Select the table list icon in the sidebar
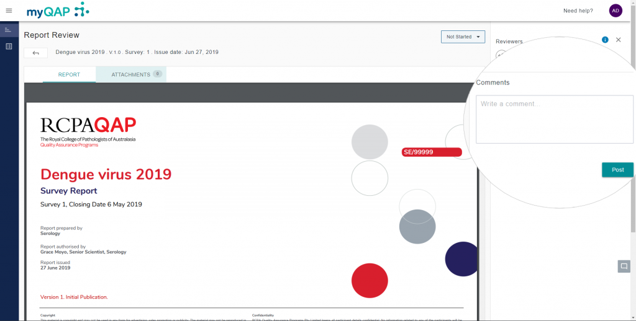Viewport: 636px width, 321px height. tap(9, 46)
